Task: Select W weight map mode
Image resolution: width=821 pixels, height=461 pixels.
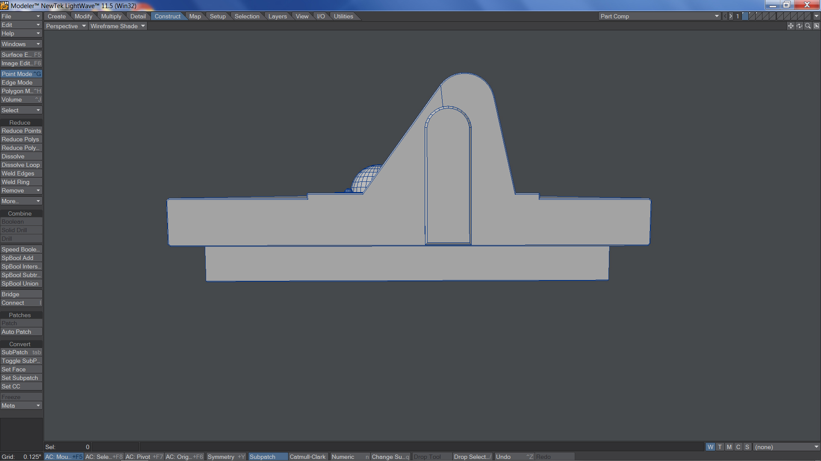Action: click(x=710, y=447)
